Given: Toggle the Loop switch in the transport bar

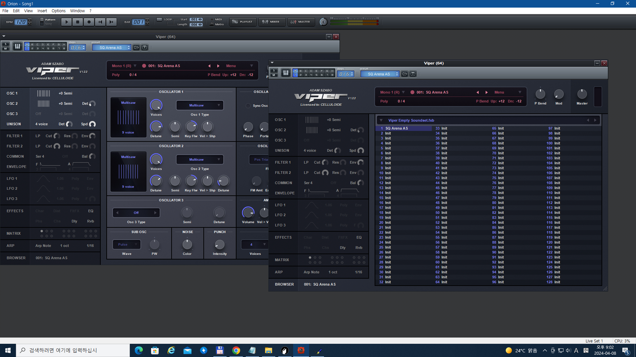Looking at the screenshot, I should pos(159,20).
